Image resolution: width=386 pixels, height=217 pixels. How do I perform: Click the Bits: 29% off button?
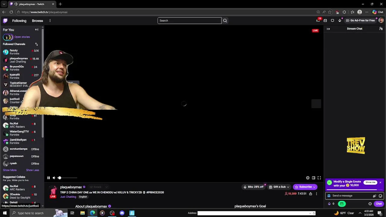pos(254,187)
